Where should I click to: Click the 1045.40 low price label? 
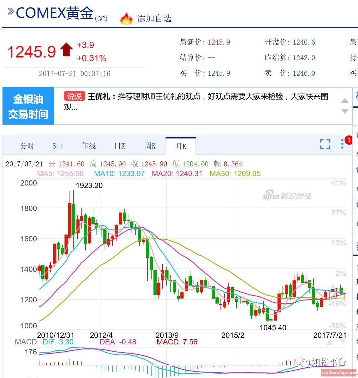[x=273, y=327]
